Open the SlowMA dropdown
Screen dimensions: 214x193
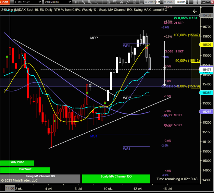pyautogui.click(x=182, y=2)
